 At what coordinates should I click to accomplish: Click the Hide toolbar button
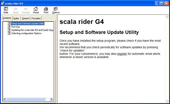pos(6,10)
